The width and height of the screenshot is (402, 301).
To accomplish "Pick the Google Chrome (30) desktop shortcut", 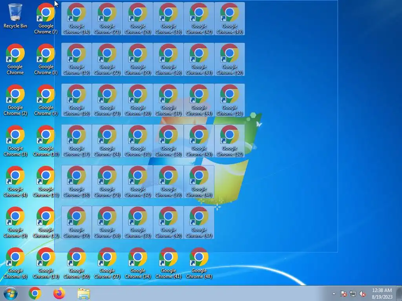I will point(138,100).
